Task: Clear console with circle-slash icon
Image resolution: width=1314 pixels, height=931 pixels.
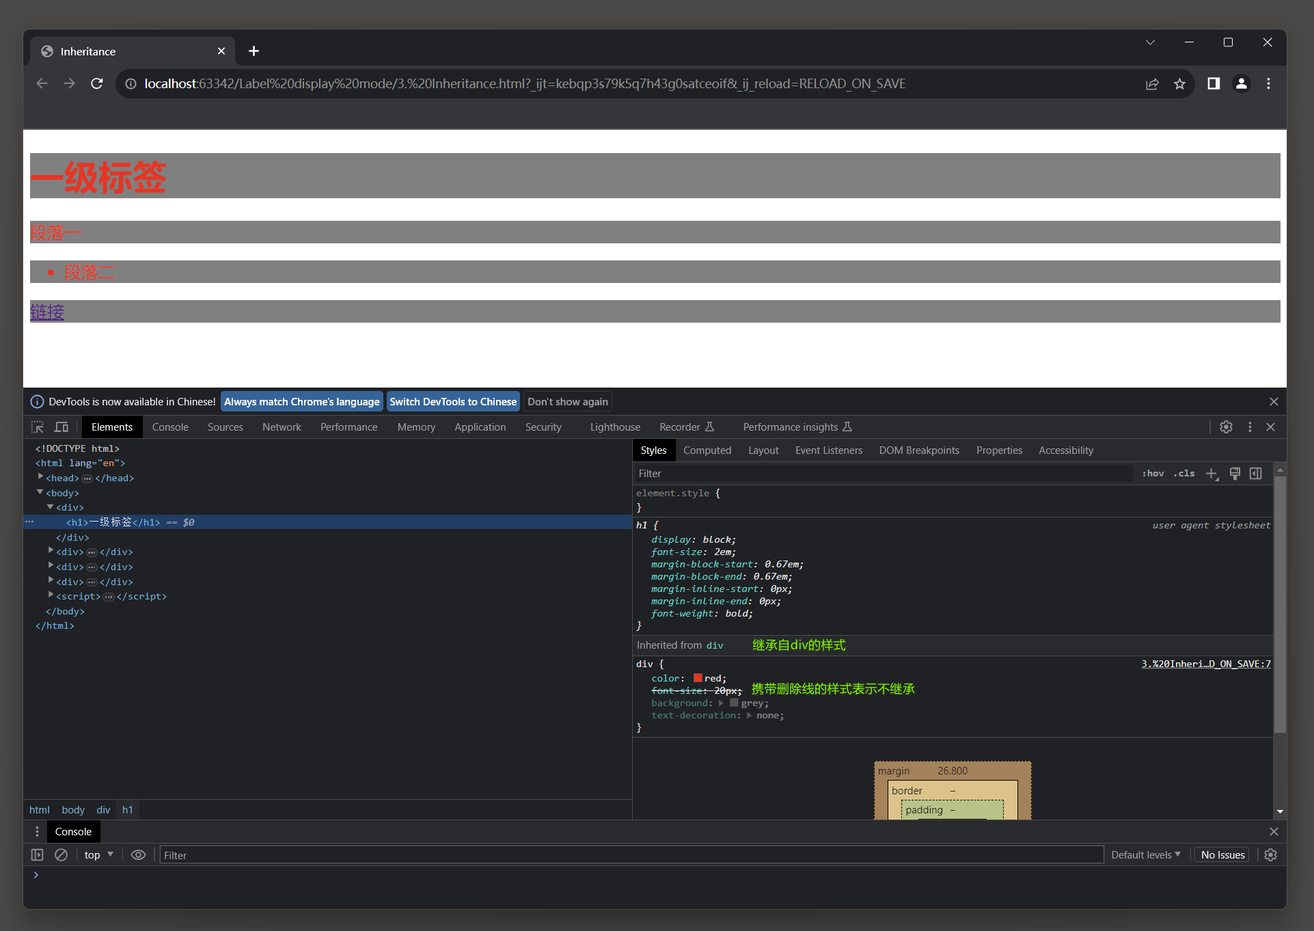Action: tap(61, 855)
